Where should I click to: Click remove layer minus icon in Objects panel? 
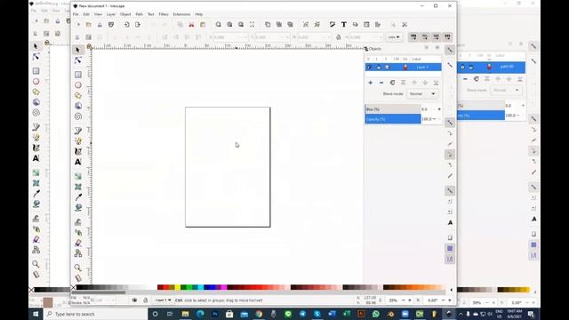coord(381,83)
